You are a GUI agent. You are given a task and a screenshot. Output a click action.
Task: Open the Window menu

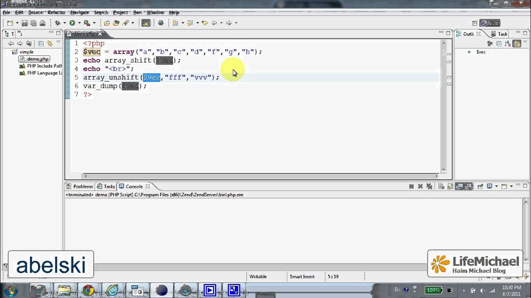(155, 12)
